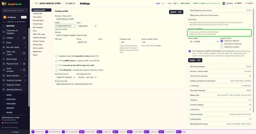Click the Update button below invoice foot options
The height and width of the screenshot is (134, 256).
point(195,60)
